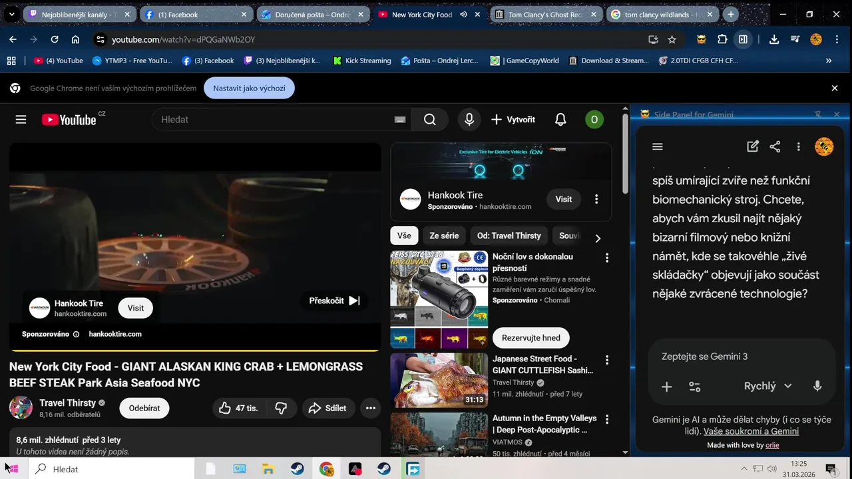Toggle the Chrome side panel button
852x479 pixels.
coord(743,39)
